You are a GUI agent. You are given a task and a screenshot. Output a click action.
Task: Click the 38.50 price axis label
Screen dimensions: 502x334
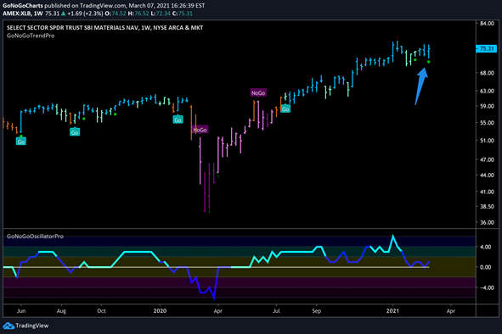tap(487, 207)
